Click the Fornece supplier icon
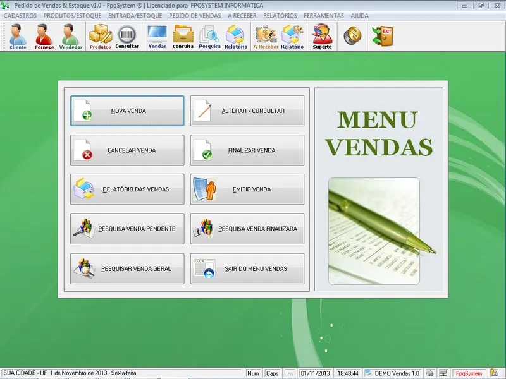 point(44,37)
